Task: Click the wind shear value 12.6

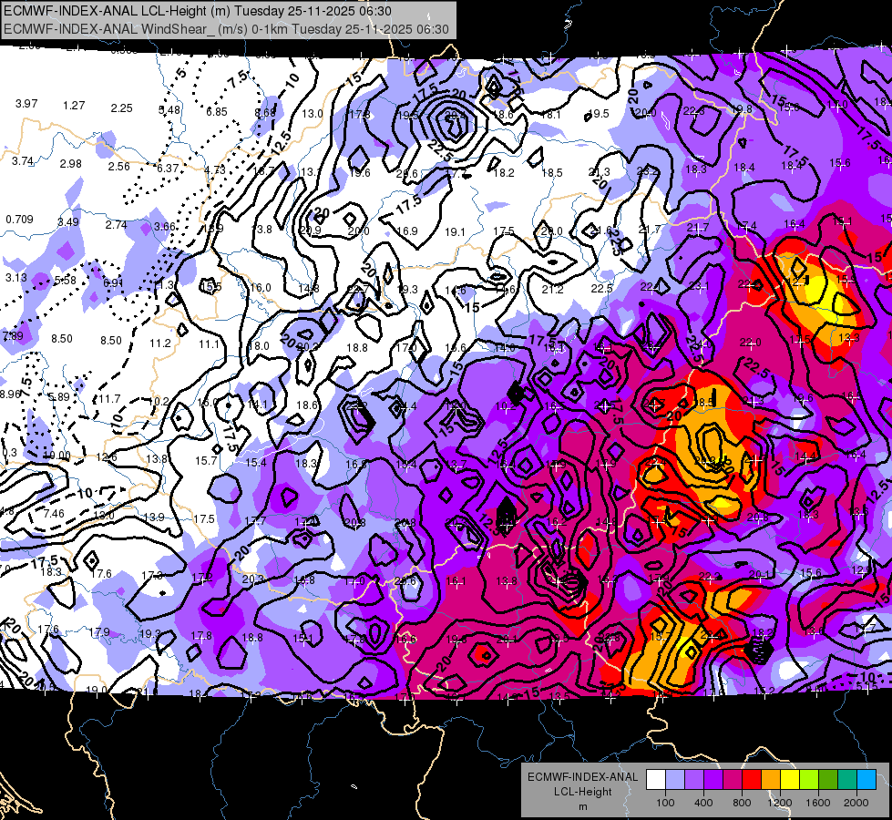Action: (107, 457)
